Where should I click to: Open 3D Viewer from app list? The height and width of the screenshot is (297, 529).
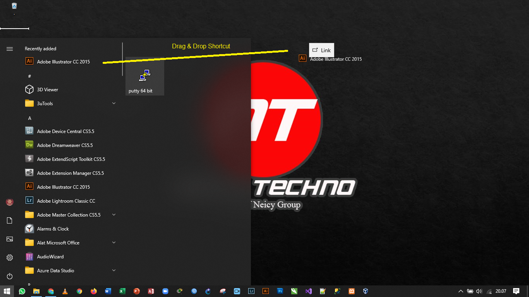(x=70, y=89)
